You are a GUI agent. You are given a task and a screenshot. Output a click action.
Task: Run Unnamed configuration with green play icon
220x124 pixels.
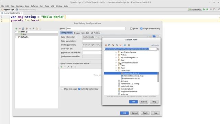point(204,9)
